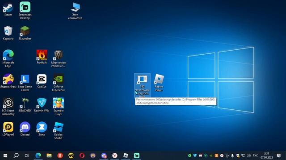Open Task View on the taskbar
Screen dimensions: 286x160
[27, 156]
